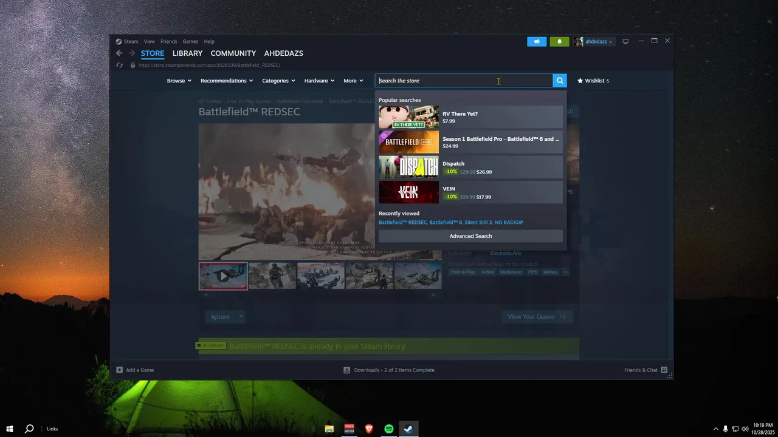
Task: Open File Explorer from taskbar
Action: (x=329, y=429)
